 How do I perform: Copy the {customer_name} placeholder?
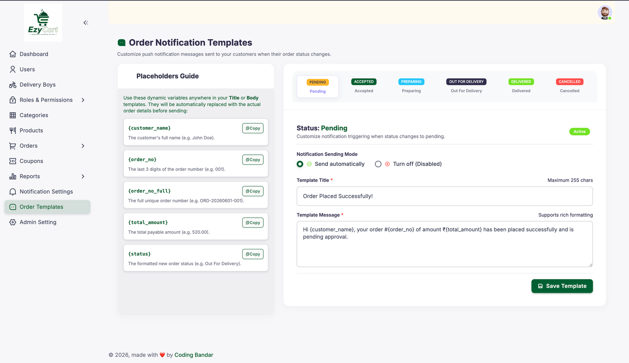coord(253,128)
